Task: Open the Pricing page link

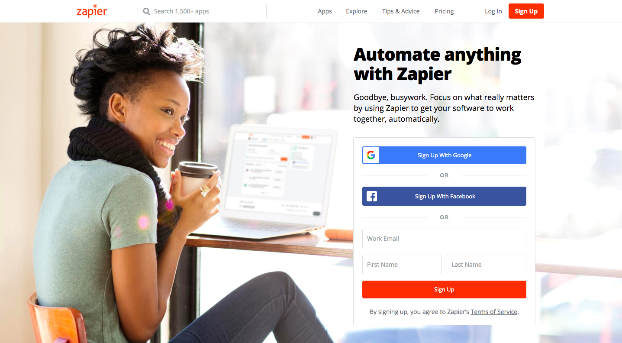Action: [444, 11]
